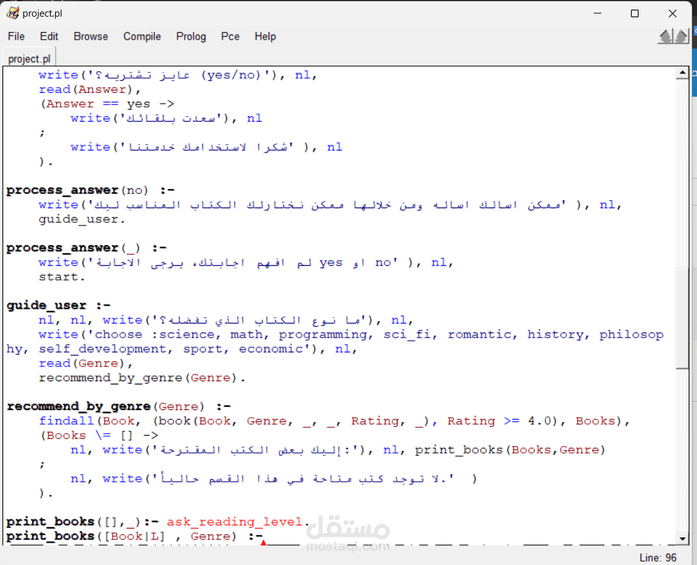The width and height of the screenshot is (697, 565).
Task: Click the 'read(Genre)' line
Action: pyautogui.click(x=85, y=363)
